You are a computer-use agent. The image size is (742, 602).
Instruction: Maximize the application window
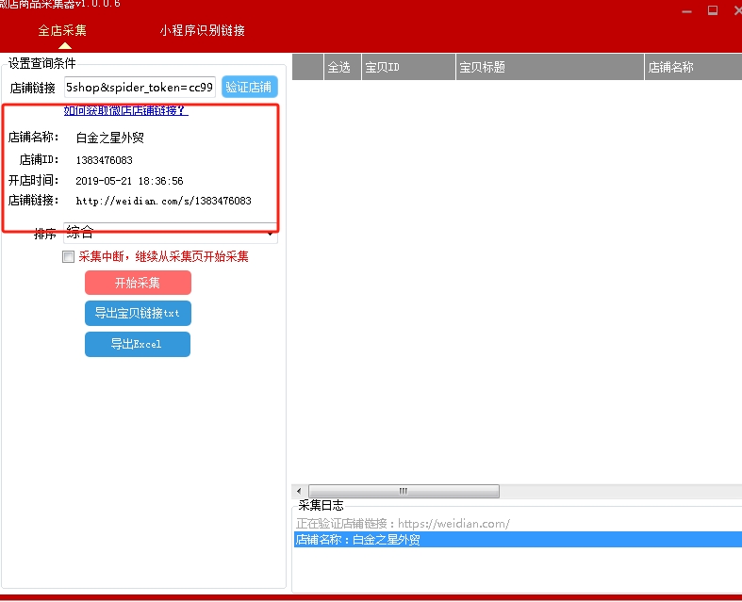pyautogui.click(x=712, y=9)
